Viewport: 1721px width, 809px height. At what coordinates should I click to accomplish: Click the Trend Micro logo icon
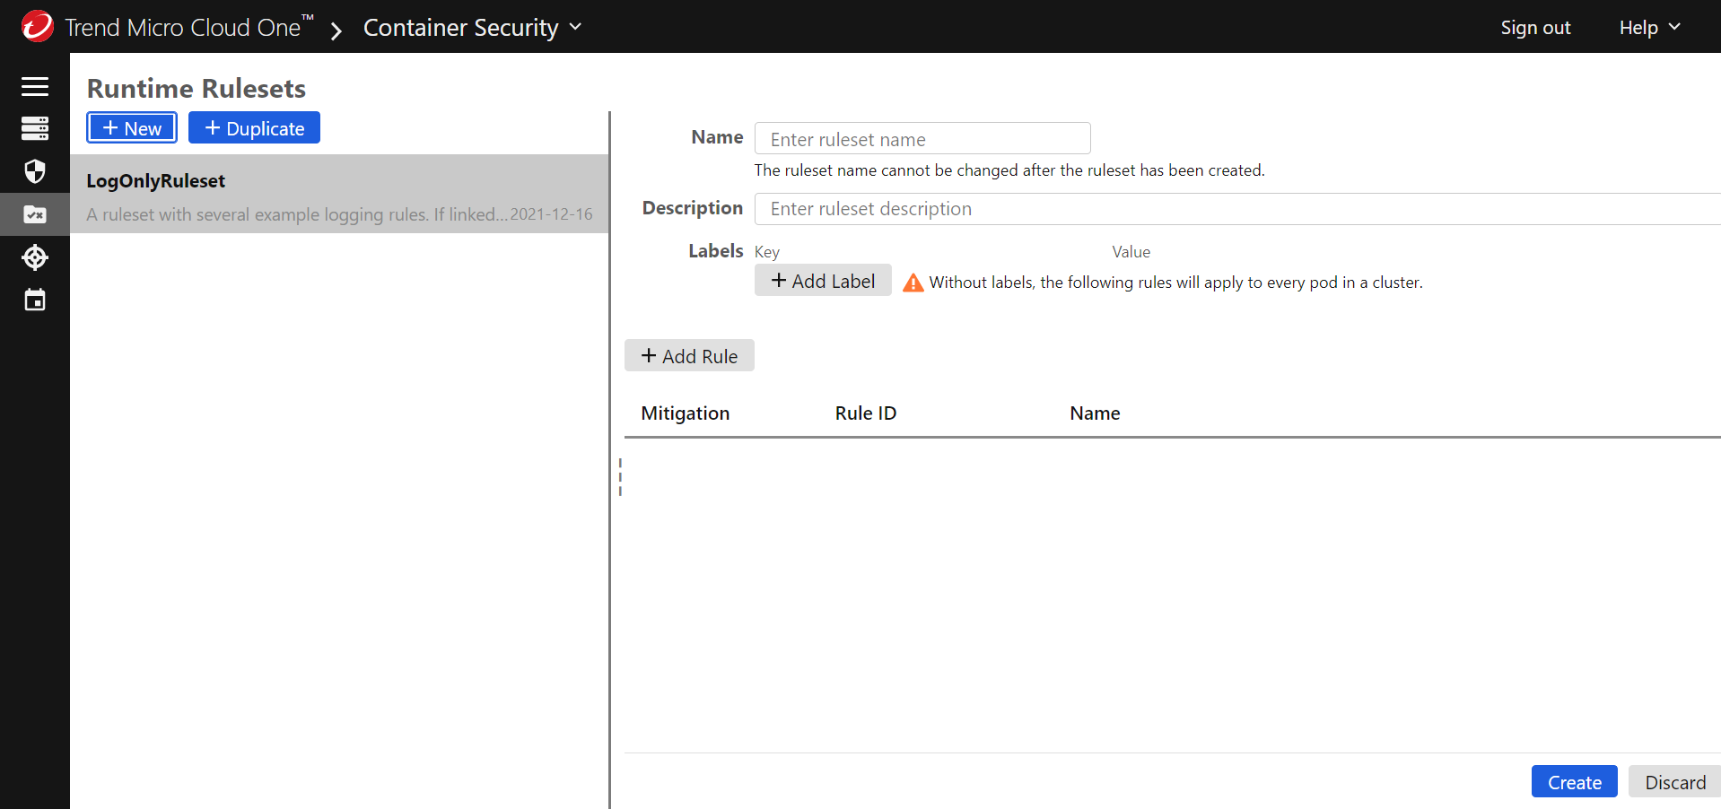38,27
